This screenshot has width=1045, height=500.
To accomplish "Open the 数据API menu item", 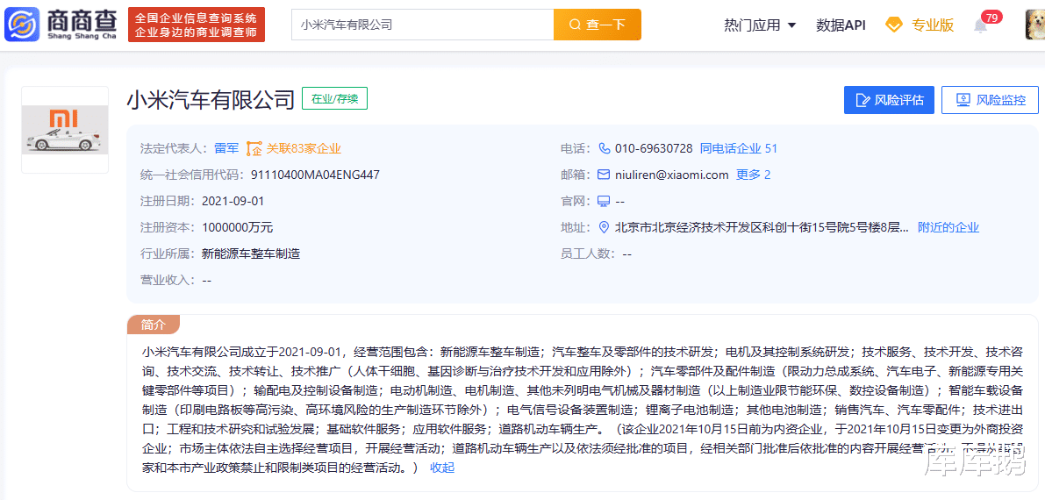I will click(841, 25).
